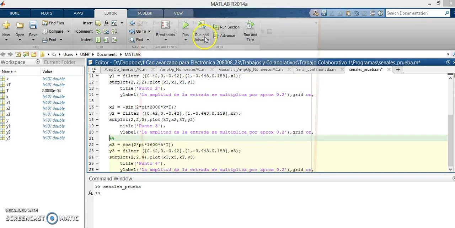
Task: Click the green Run button
Action: pyautogui.click(x=186, y=26)
